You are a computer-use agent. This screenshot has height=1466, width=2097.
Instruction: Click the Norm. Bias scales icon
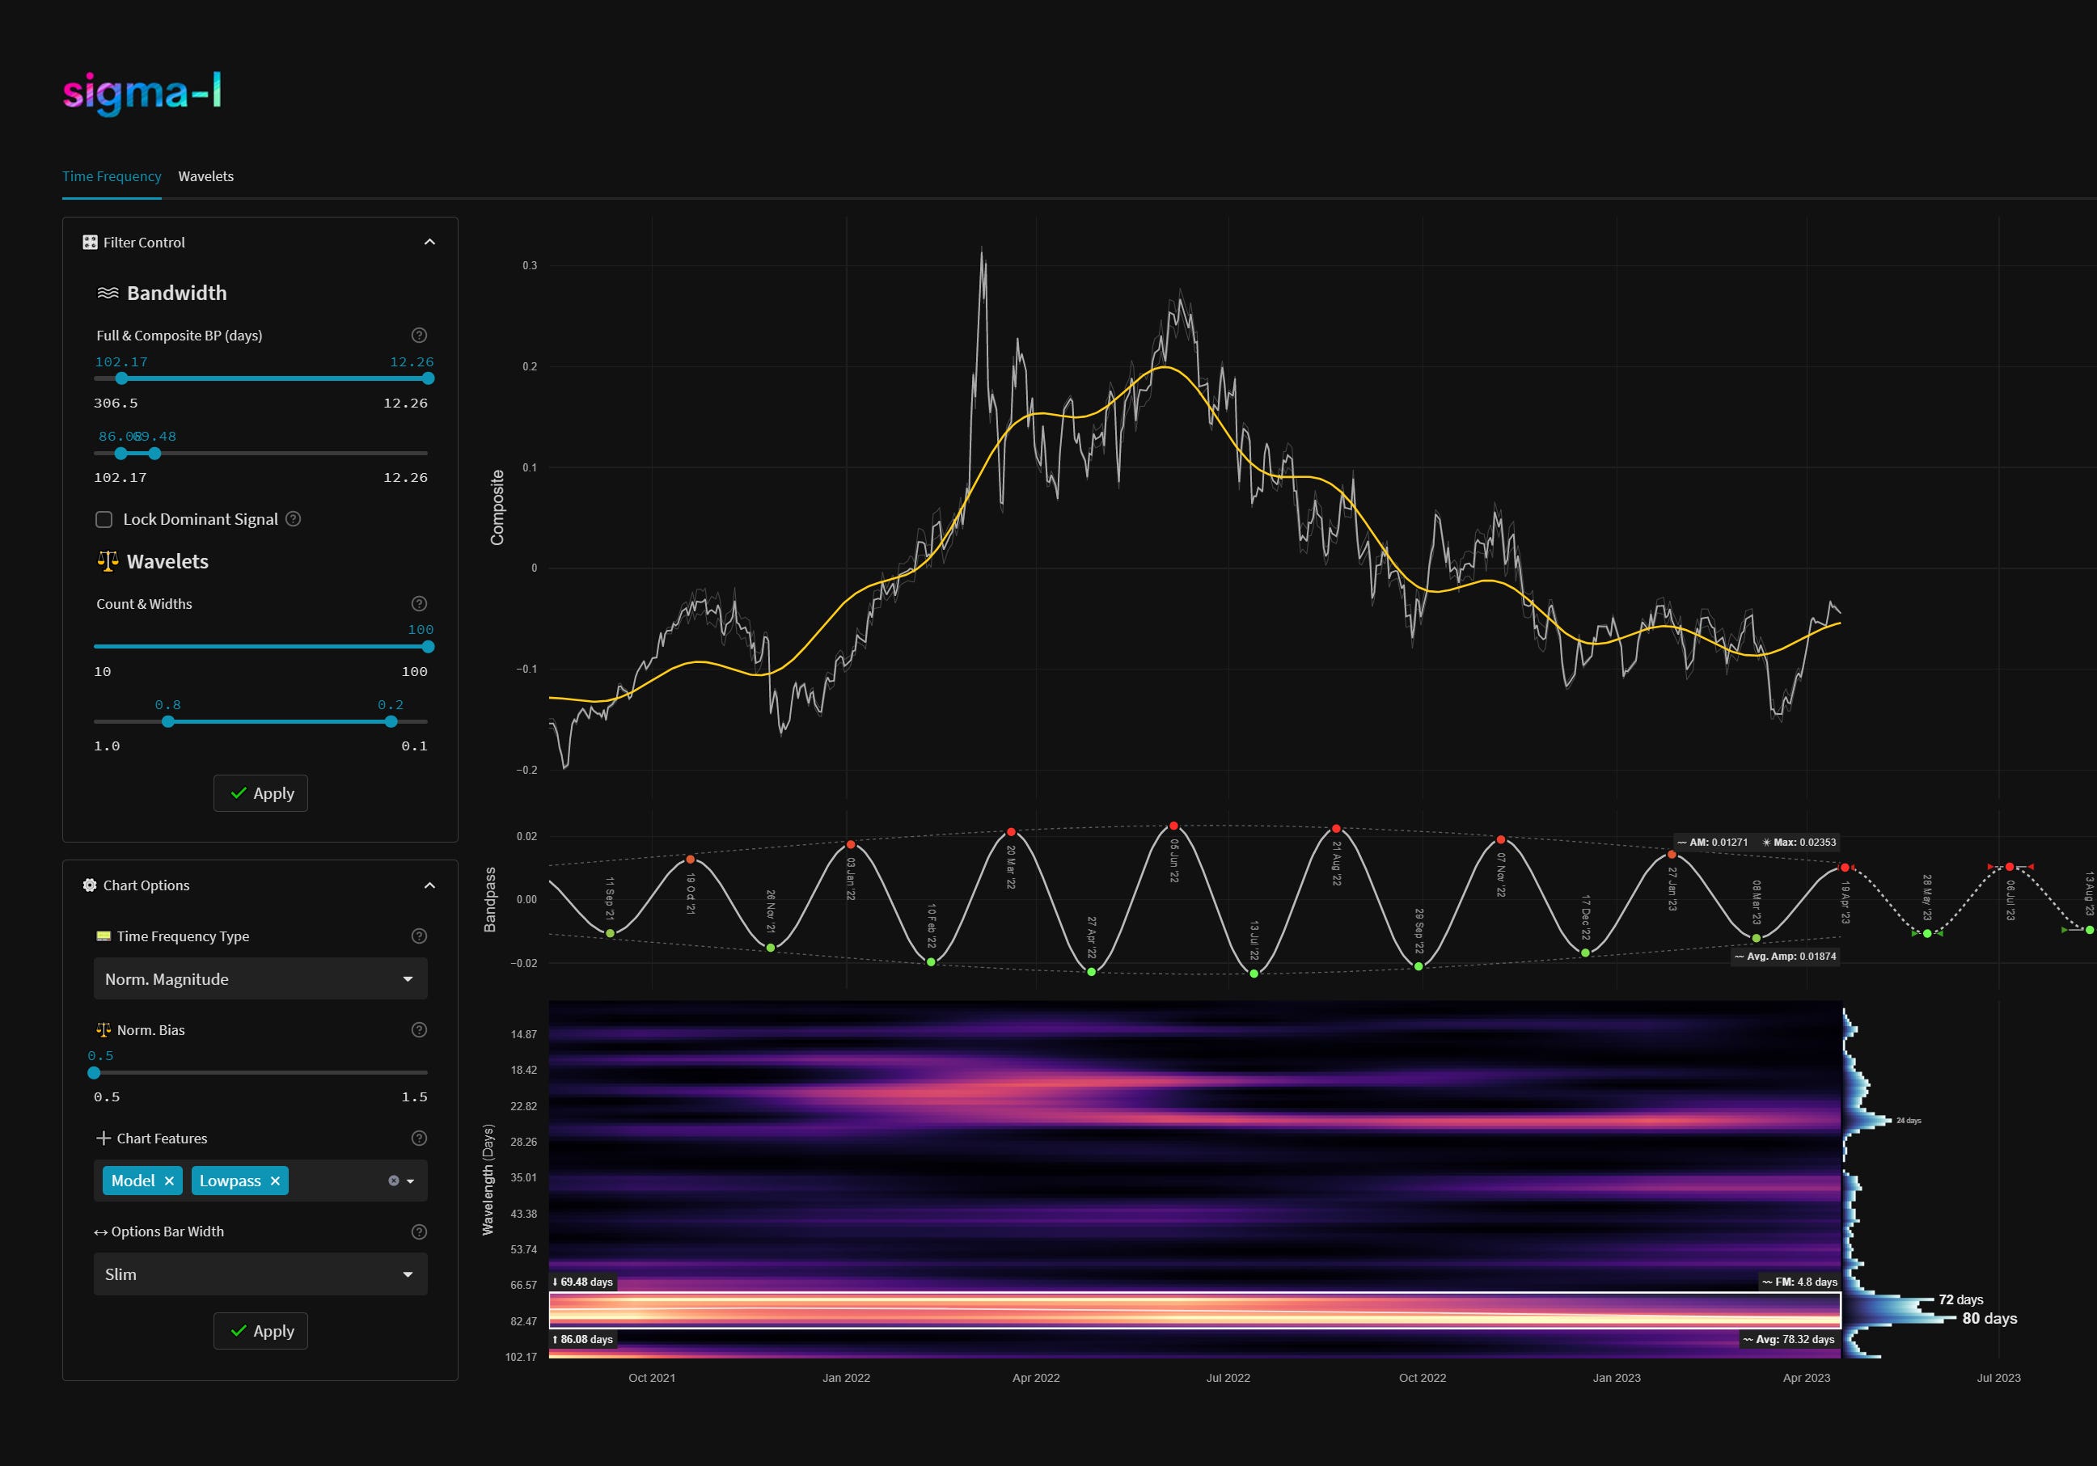click(104, 1030)
